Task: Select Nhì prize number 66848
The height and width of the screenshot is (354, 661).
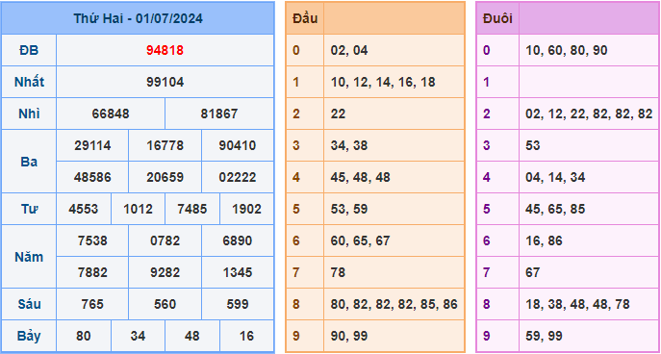Action: (111, 114)
